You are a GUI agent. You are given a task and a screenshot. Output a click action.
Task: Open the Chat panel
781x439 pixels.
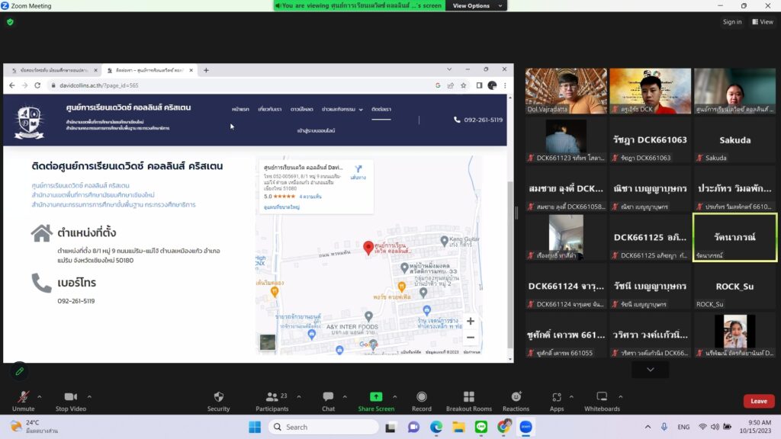tap(328, 397)
